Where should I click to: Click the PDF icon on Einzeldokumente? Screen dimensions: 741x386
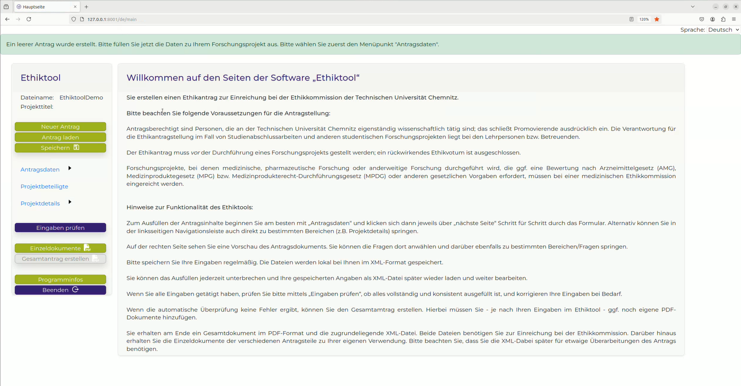(87, 248)
